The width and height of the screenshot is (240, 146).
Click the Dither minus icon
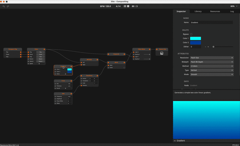click(205, 47)
